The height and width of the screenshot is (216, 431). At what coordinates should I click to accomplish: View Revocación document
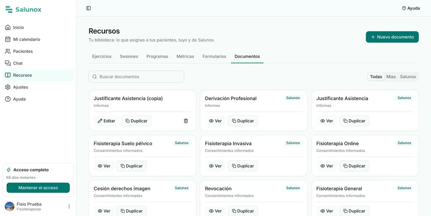215,211
